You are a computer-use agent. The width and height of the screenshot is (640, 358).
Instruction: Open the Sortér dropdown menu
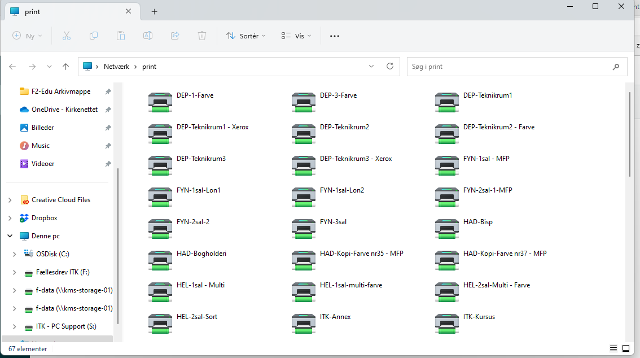coord(246,36)
